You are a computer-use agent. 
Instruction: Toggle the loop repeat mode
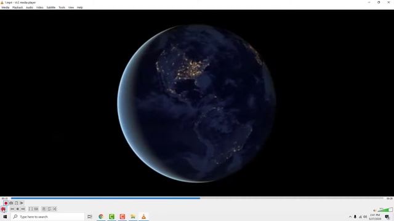pyautogui.click(x=49, y=209)
